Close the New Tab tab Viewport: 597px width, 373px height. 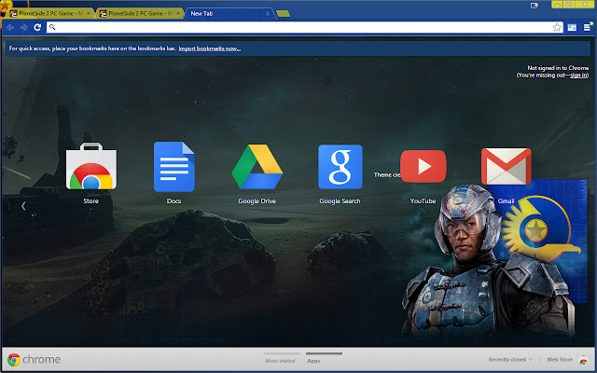(268, 14)
